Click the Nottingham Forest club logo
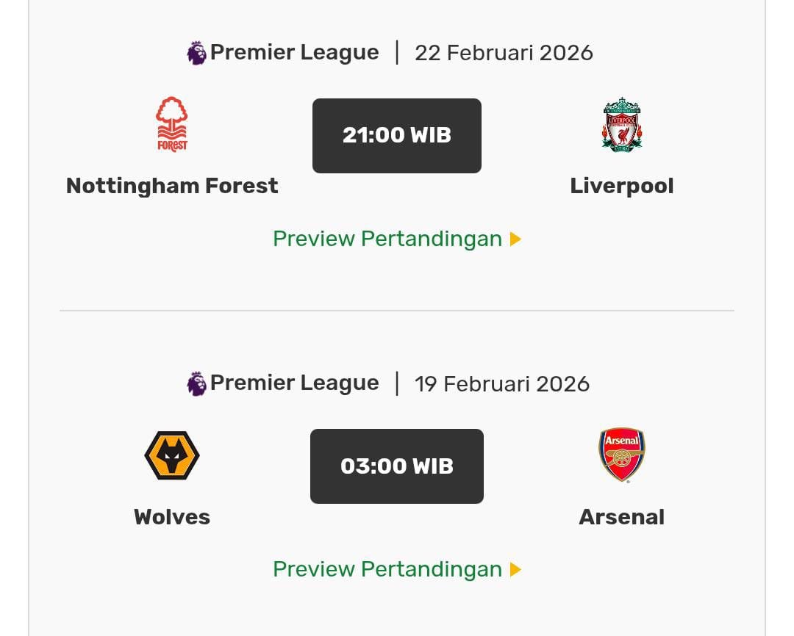The height and width of the screenshot is (636, 794). click(172, 125)
